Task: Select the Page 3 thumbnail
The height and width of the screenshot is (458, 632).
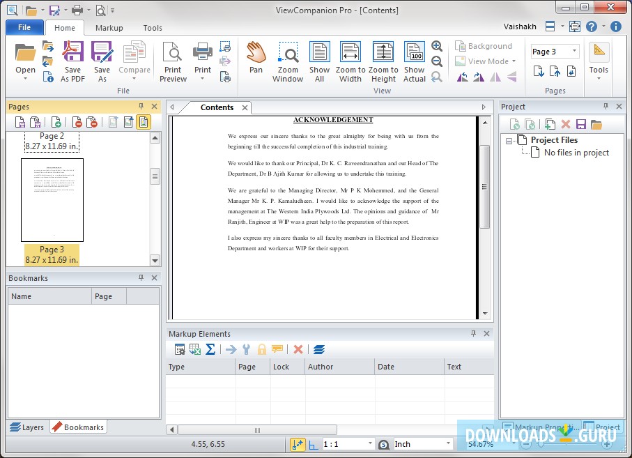Action: pos(52,200)
